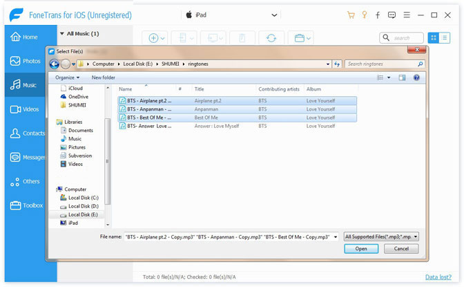Viewport: 464px width, 287px height.
Task: Open the iPad device dropdown
Action: point(274,15)
